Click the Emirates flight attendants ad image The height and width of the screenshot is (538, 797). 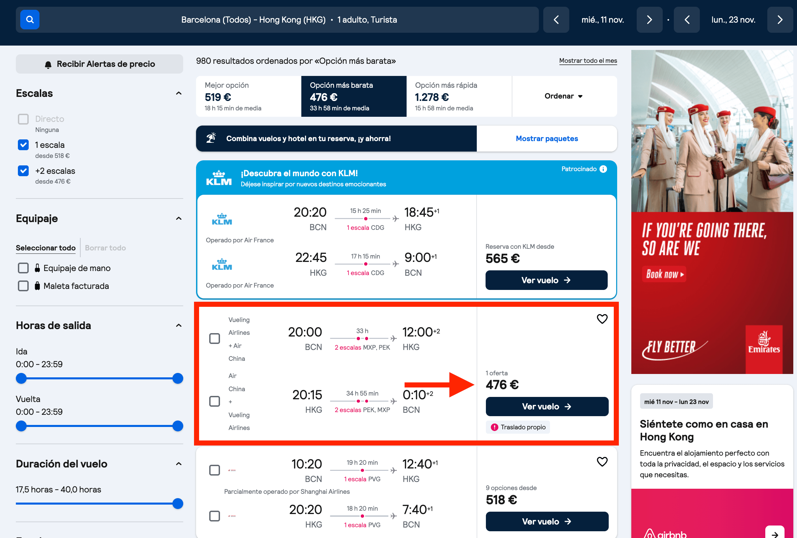(712, 131)
